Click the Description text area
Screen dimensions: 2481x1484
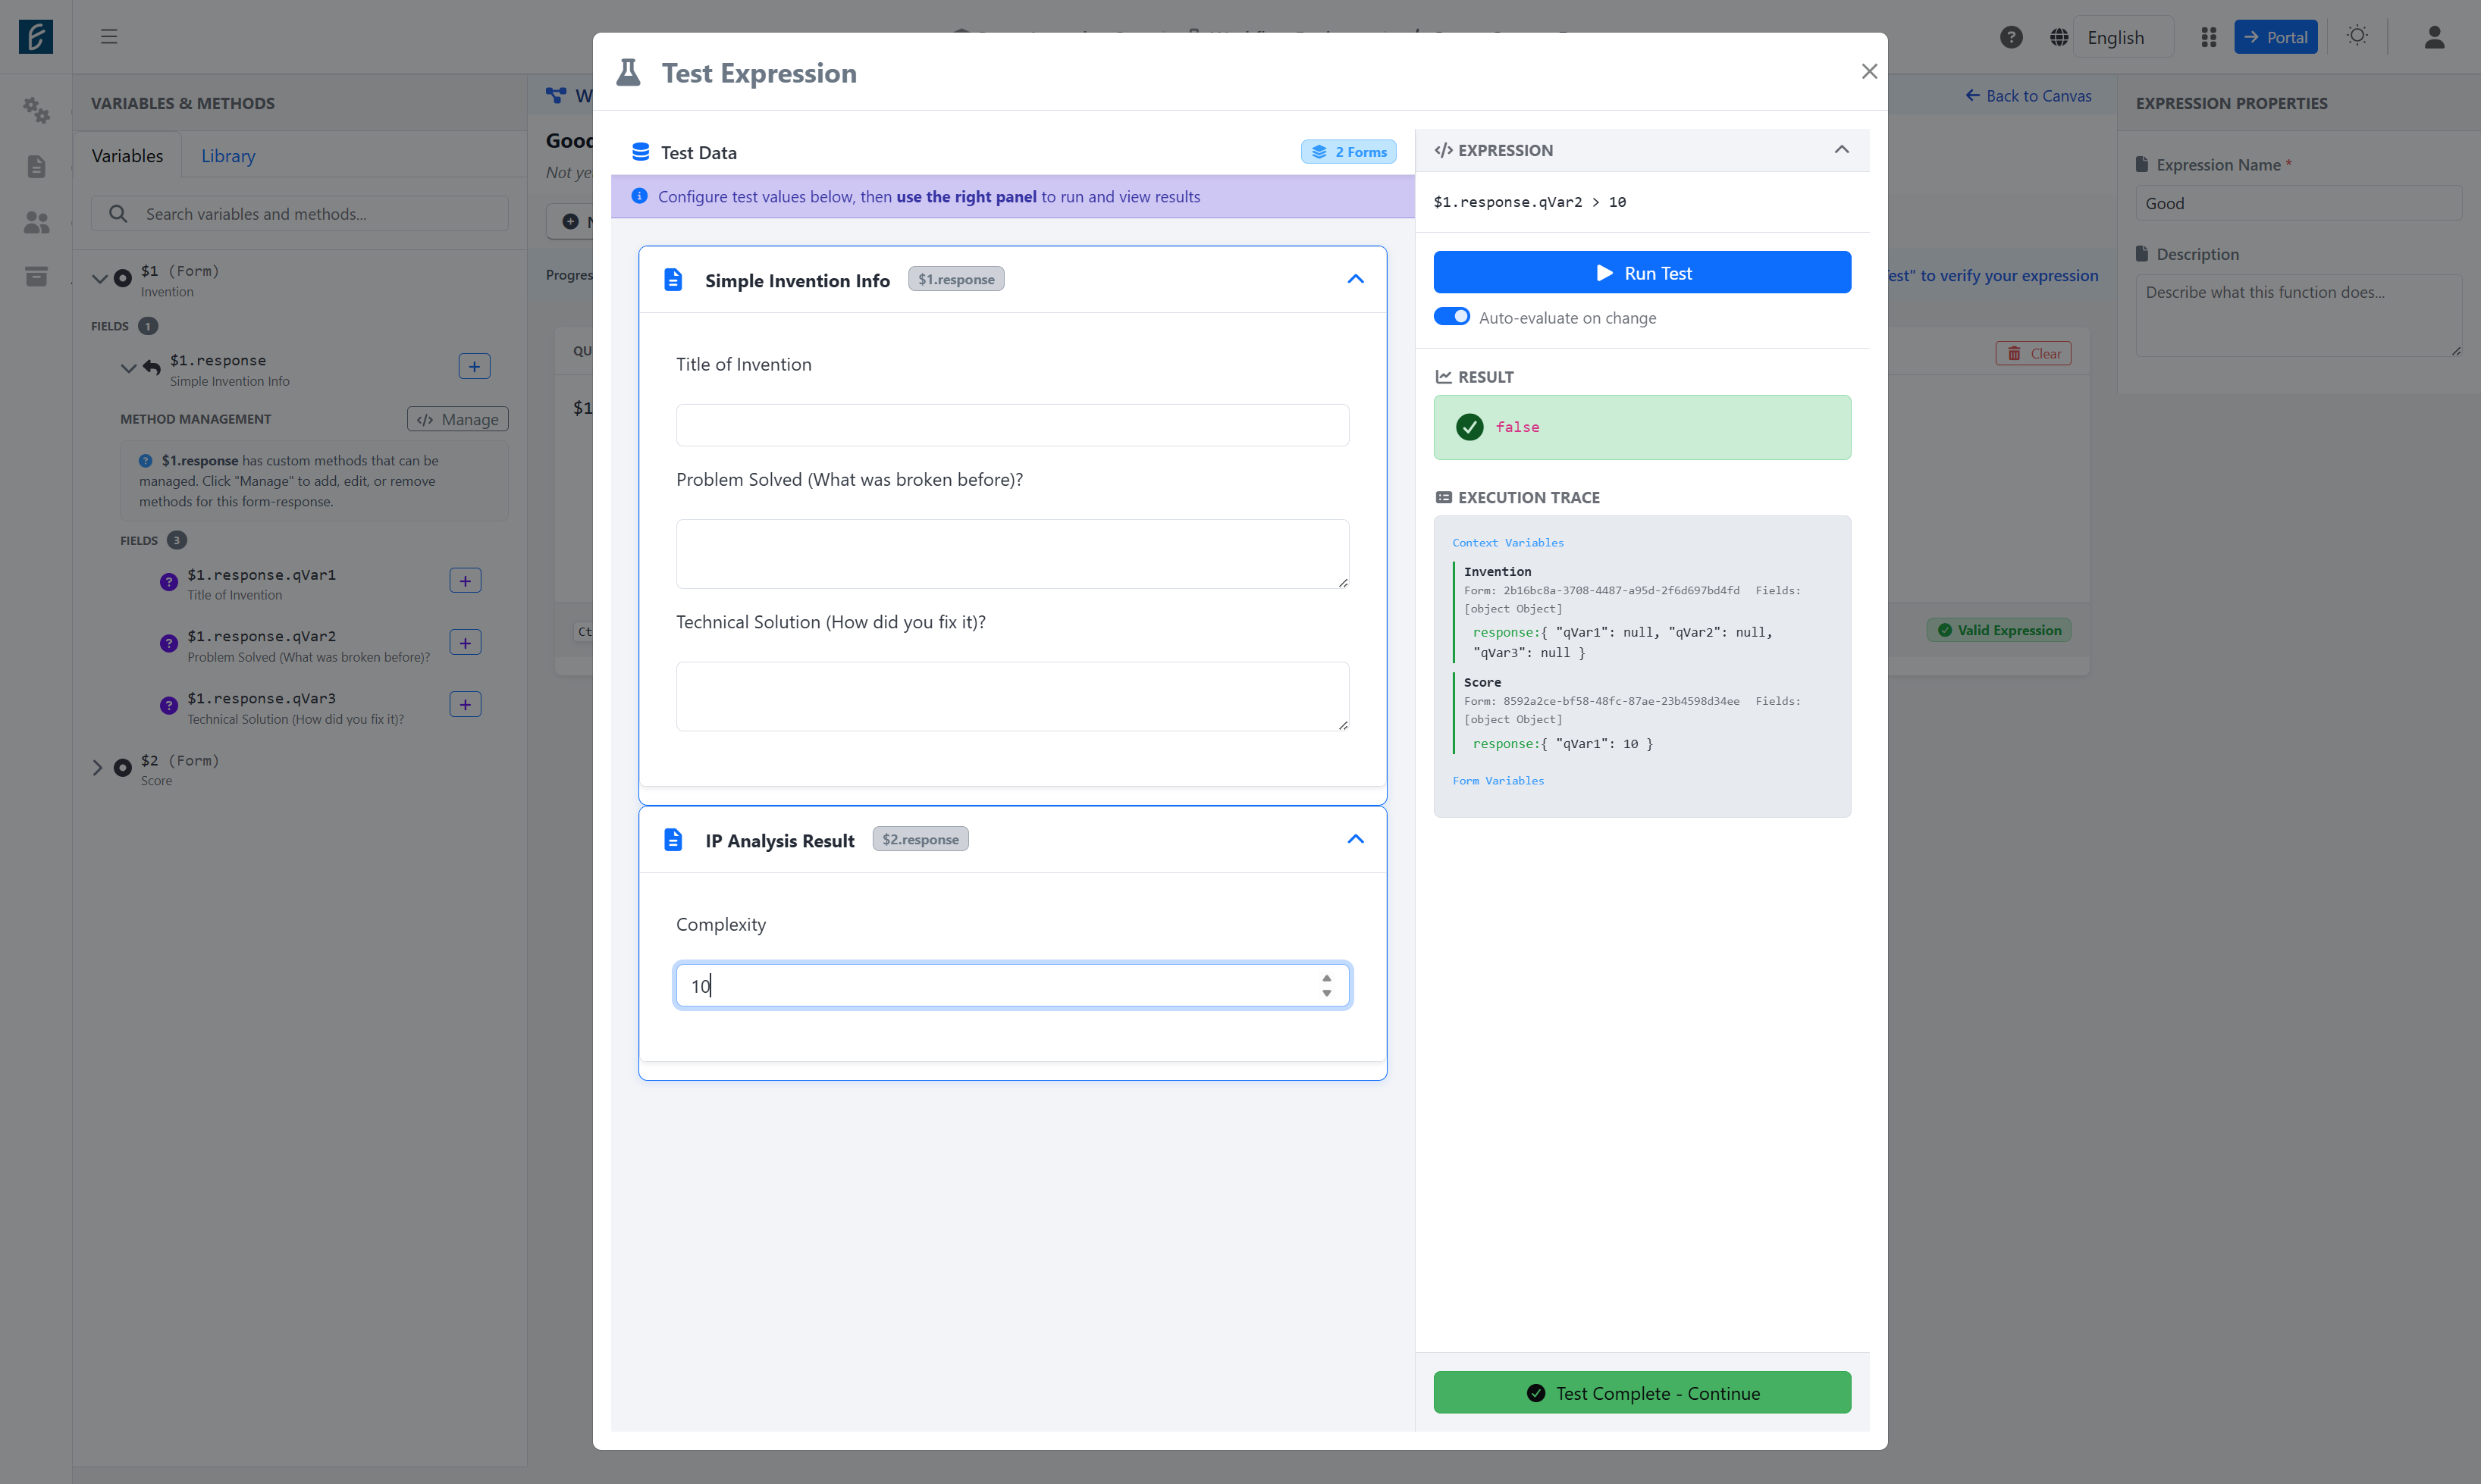coord(2298,316)
